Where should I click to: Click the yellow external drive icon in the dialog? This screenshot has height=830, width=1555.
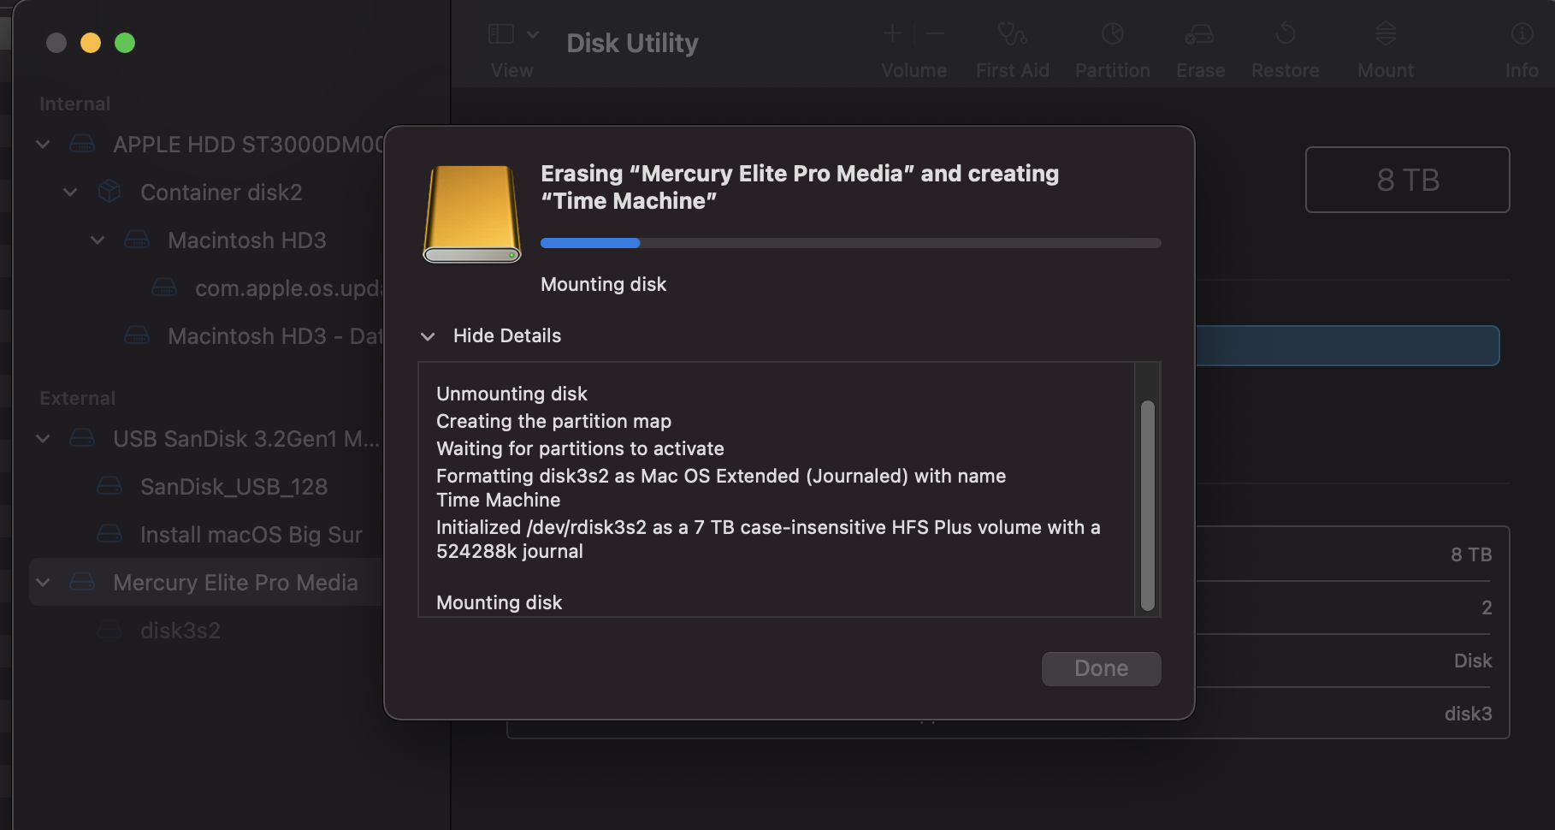pyautogui.click(x=472, y=214)
